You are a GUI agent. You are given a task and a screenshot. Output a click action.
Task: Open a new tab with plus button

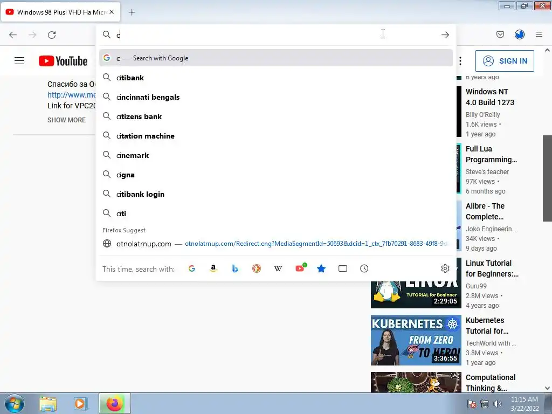click(x=132, y=12)
